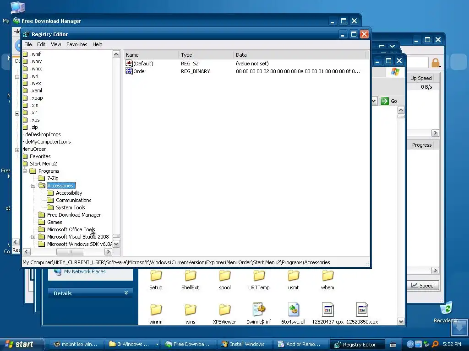
Task: Open the Favorites menu in Registry Editor
Action: coord(76,44)
